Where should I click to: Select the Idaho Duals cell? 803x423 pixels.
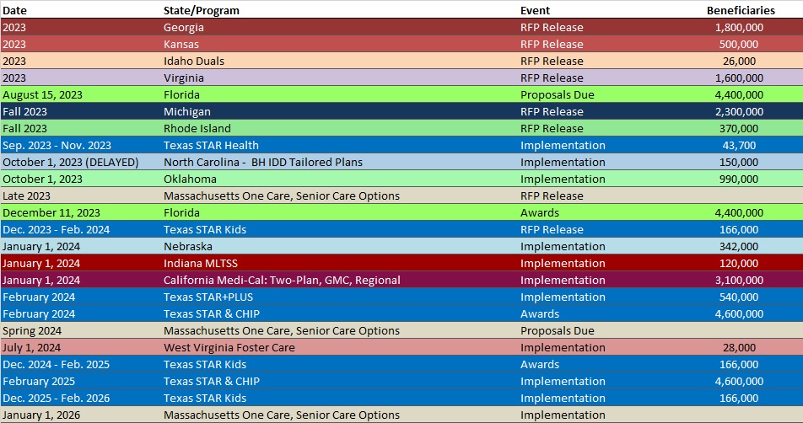194,61
